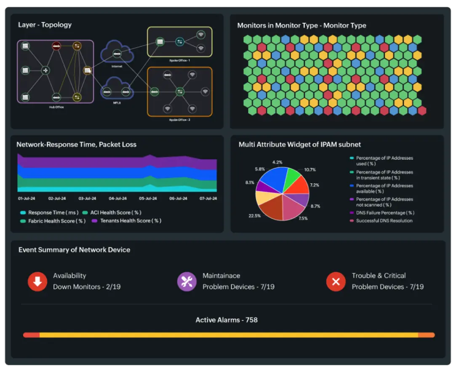Click the red Trouble & Critical X icon
This screenshot has height=372, width=456.
[x=336, y=281]
